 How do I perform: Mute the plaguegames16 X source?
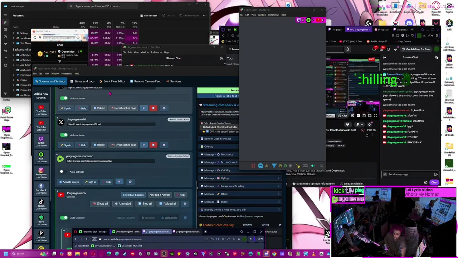[x=143, y=145]
